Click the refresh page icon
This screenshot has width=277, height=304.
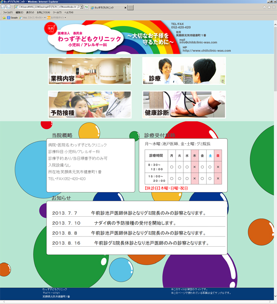86,7
